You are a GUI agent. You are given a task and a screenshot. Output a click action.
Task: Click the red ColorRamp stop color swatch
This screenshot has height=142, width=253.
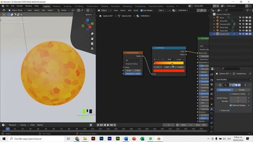click(x=169, y=71)
